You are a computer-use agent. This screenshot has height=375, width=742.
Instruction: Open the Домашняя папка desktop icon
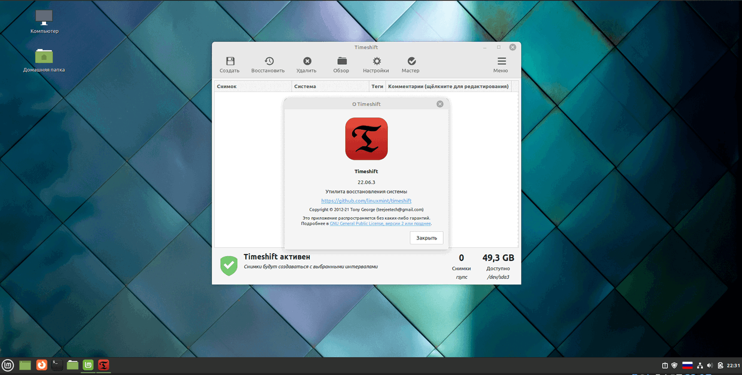44,60
